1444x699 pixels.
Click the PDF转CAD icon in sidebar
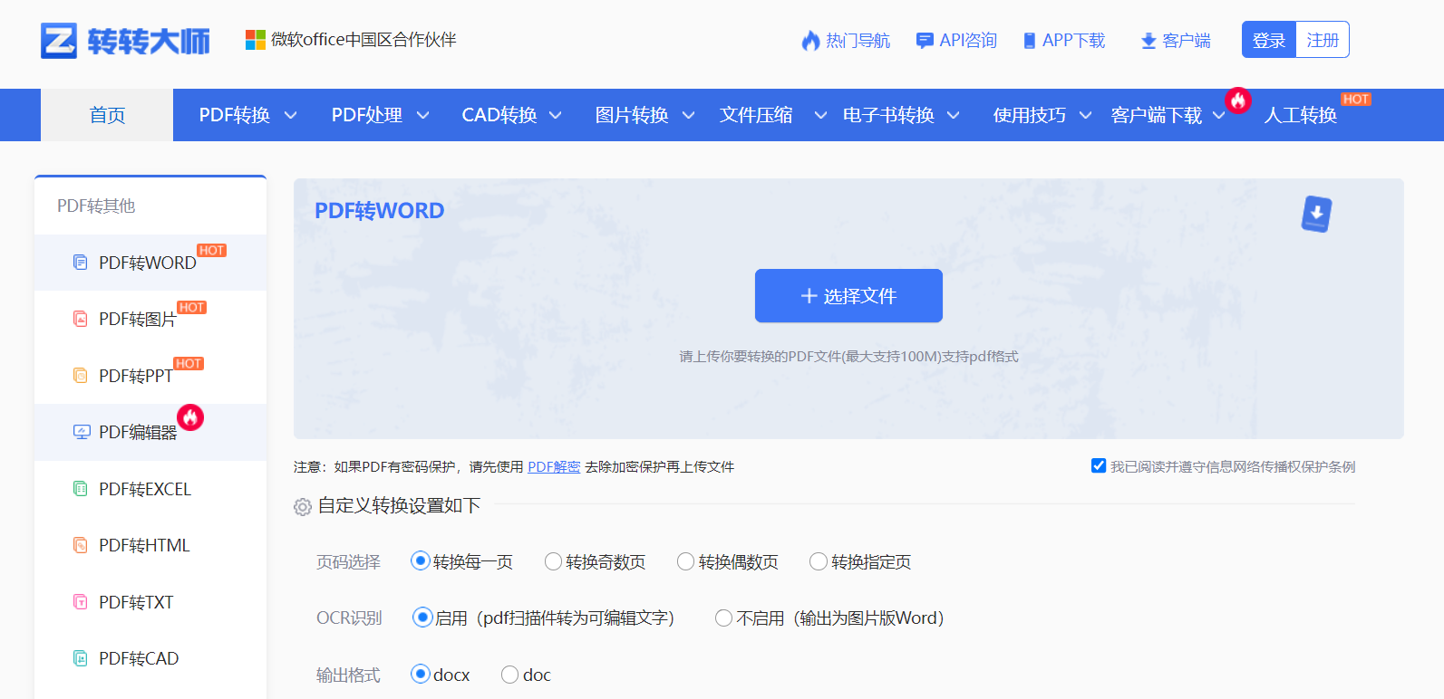pos(81,658)
